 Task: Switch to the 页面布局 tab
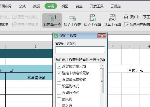click(6, 6)
